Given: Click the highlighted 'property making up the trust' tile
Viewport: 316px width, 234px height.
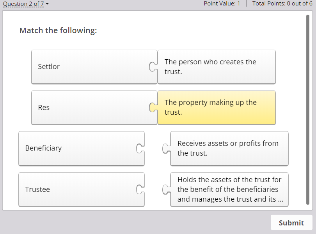Looking at the screenshot, I should (x=217, y=108).
